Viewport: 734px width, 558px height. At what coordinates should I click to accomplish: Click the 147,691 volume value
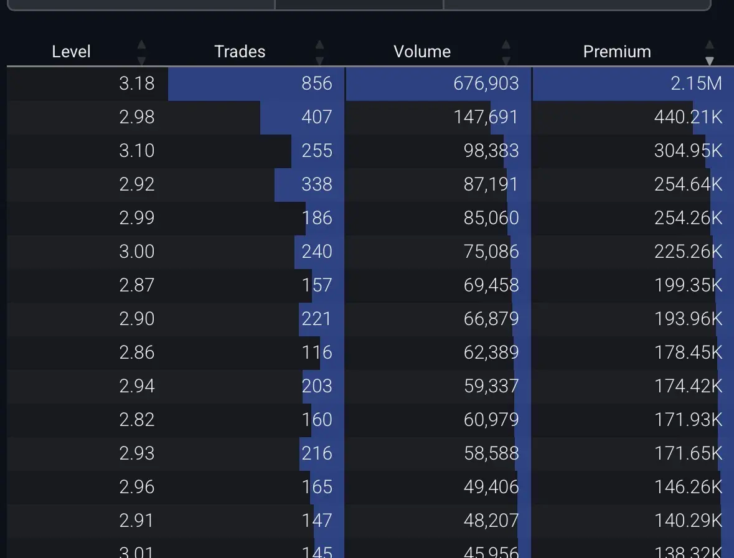[486, 117]
